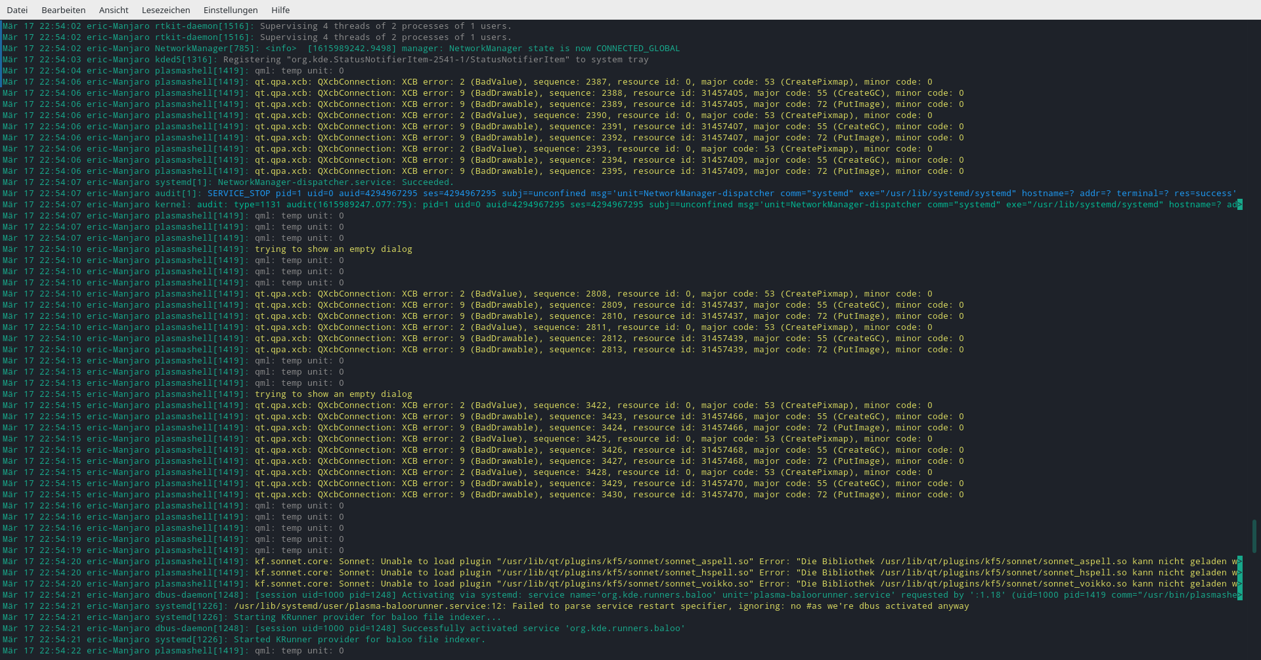
Task: Click first 'trying to show an empty dialog' at 22:54:10
Action: 334,249
